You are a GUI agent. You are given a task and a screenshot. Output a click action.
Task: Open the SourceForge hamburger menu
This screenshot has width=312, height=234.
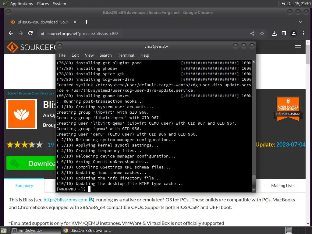pos(298,48)
